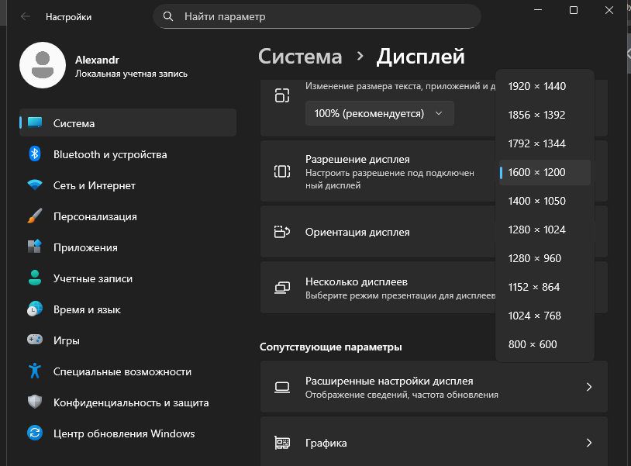The image size is (631, 466).
Task: Open Учетные записи person icon
Action: click(x=35, y=278)
